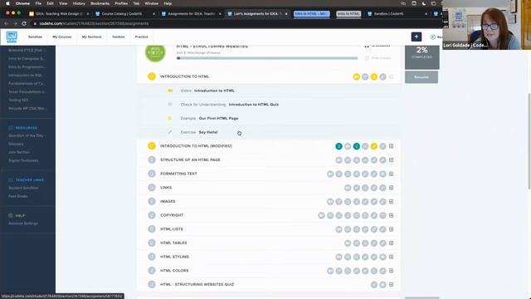531x299 pixels.
Task: Switch to the Course Catalog browser tab
Action: (x=125, y=14)
